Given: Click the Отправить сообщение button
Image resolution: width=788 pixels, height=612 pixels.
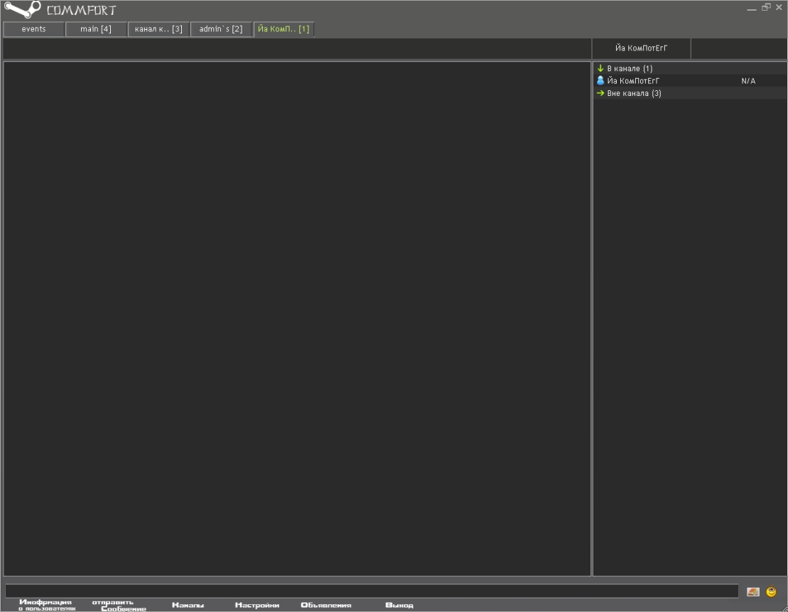Looking at the screenshot, I should (x=117, y=605).
